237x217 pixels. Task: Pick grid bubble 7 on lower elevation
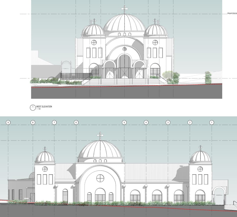click(54, 122)
